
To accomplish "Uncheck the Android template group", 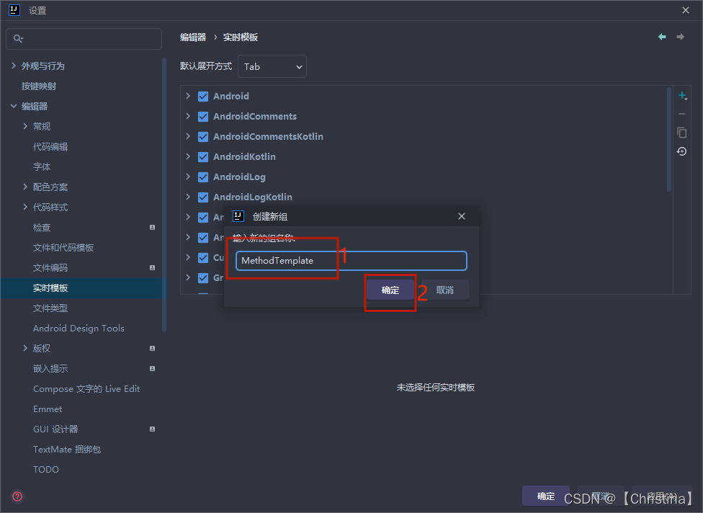I will tap(202, 96).
